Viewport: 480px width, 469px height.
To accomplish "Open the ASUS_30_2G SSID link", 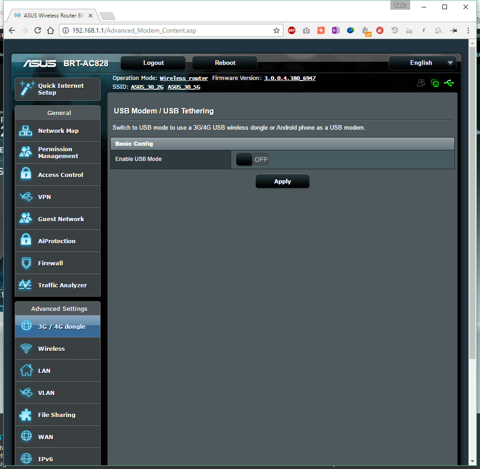I will (x=147, y=87).
